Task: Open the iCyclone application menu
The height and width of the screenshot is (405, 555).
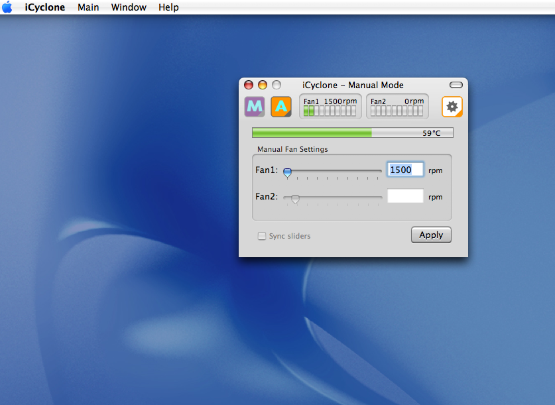Action: tap(45, 7)
